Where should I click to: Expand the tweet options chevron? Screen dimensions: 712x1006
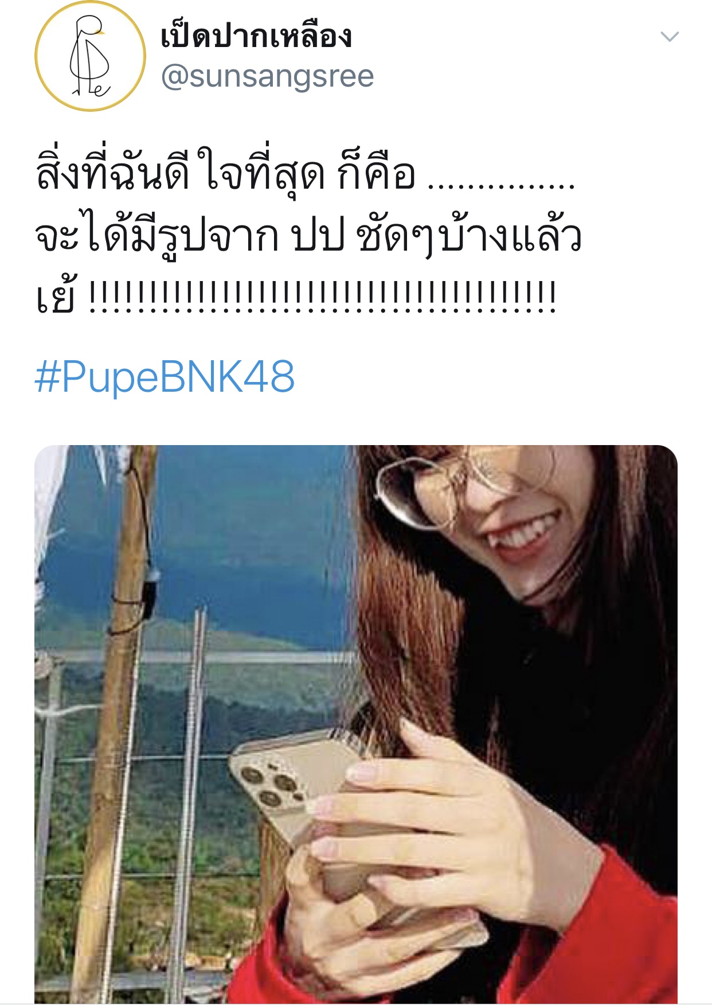click(x=670, y=37)
